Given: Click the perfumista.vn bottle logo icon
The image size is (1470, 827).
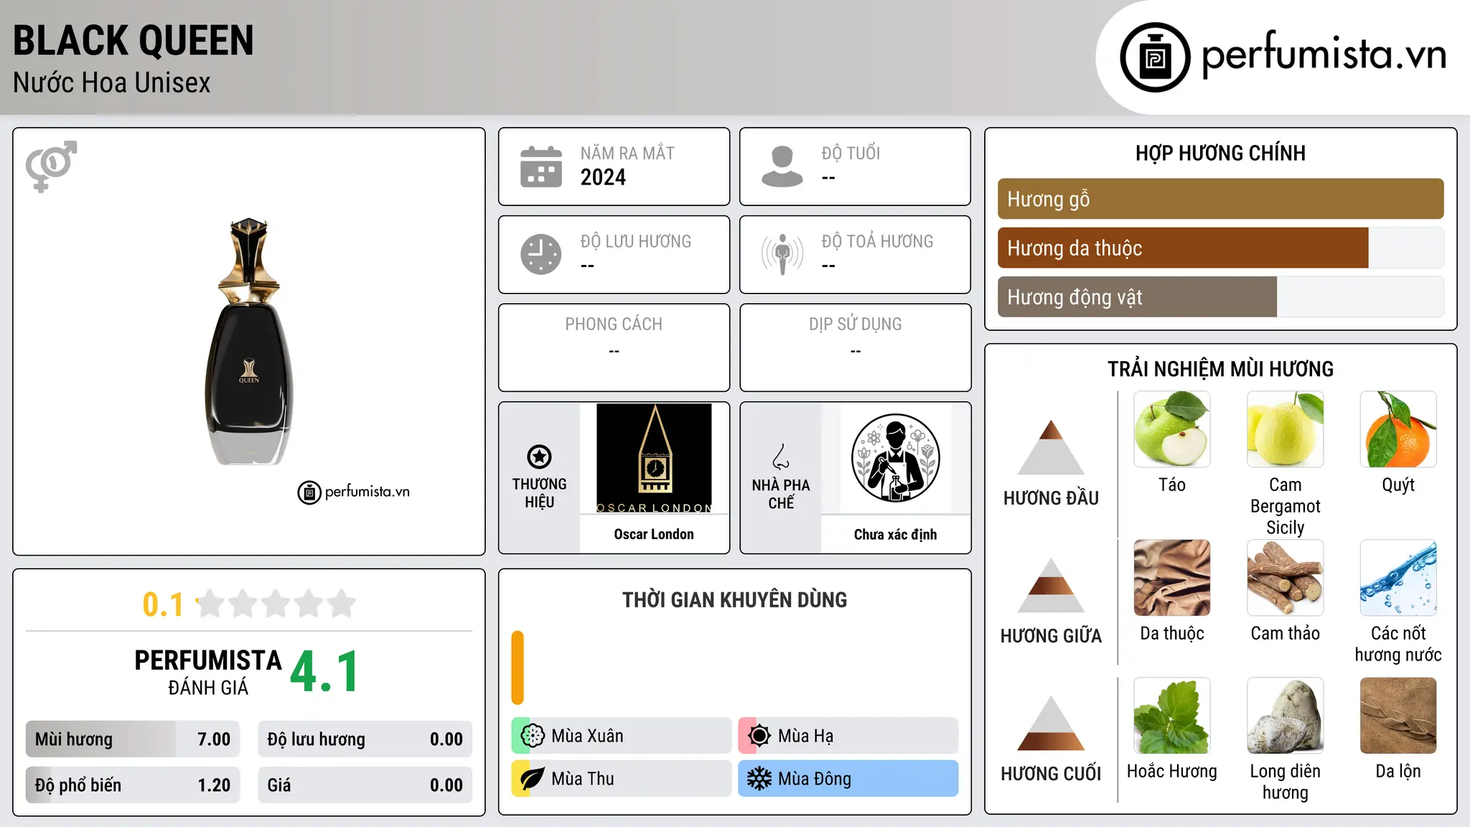Looking at the screenshot, I should tap(1155, 57).
